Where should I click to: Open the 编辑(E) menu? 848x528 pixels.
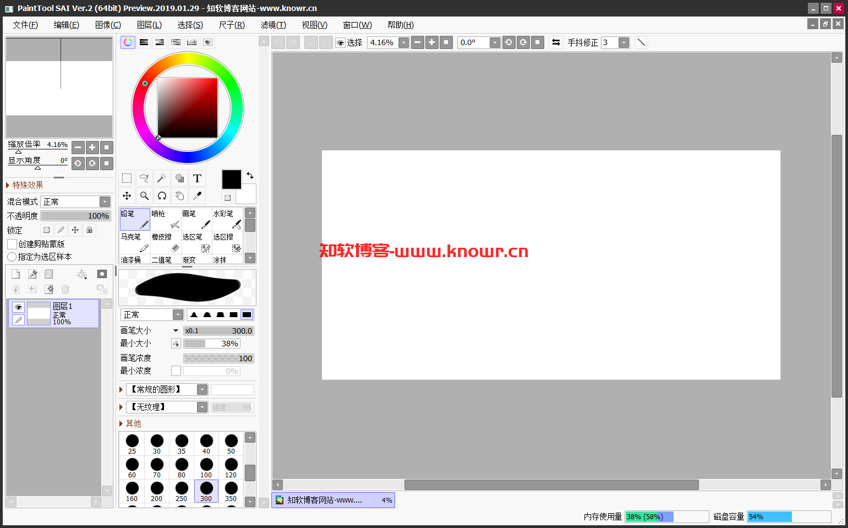pos(66,25)
